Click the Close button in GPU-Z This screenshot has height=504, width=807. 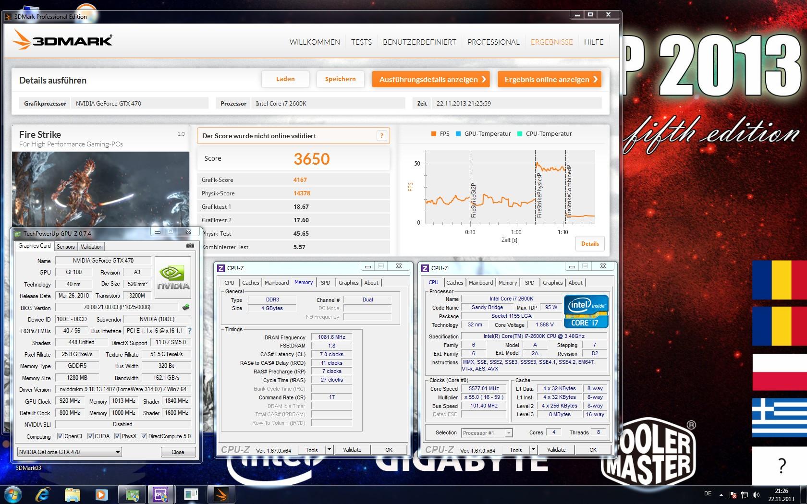click(178, 452)
